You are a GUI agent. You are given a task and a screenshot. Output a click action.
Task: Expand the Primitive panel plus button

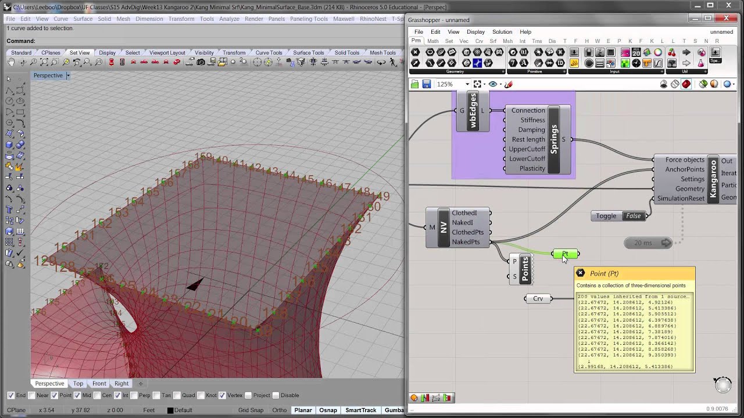(x=563, y=72)
